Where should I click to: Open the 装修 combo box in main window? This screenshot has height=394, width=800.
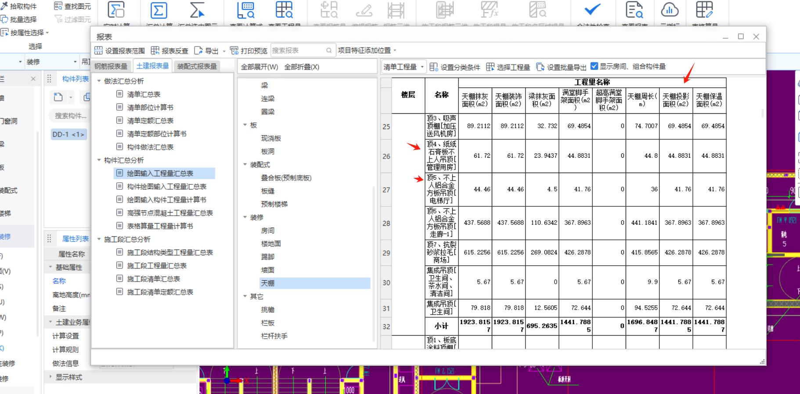tap(51, 62)
